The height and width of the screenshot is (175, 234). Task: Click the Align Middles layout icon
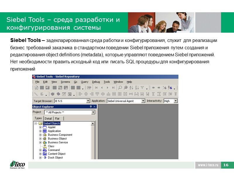click(103, 94)
